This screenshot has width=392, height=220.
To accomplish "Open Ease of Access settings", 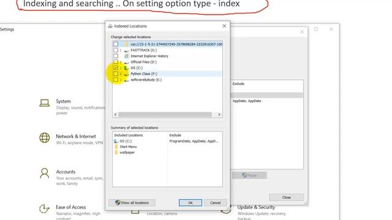I will pos(71,207).
